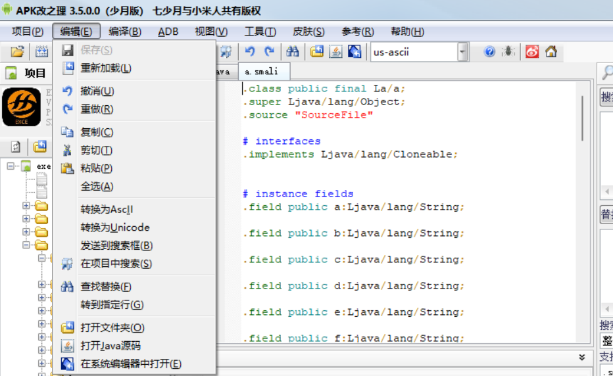Click the magnifier icon in right panel
Image resolution: width=613 pixels, height=376 pixels.
(607, 73)
